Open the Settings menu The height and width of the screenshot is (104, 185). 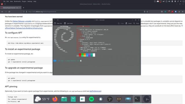(30, 1)
